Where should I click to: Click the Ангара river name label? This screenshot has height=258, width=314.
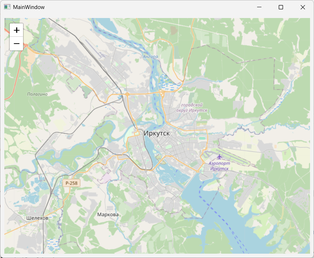pos(150,57)
